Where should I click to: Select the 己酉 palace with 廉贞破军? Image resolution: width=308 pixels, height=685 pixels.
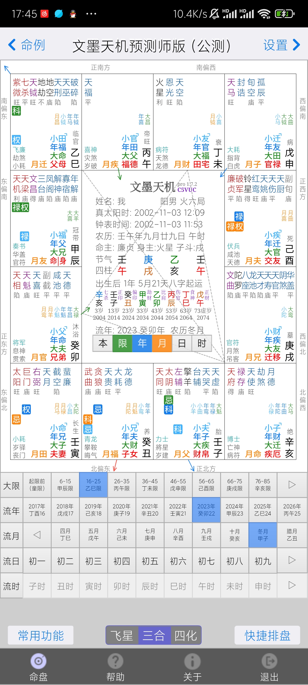click(x=260, y=219)
